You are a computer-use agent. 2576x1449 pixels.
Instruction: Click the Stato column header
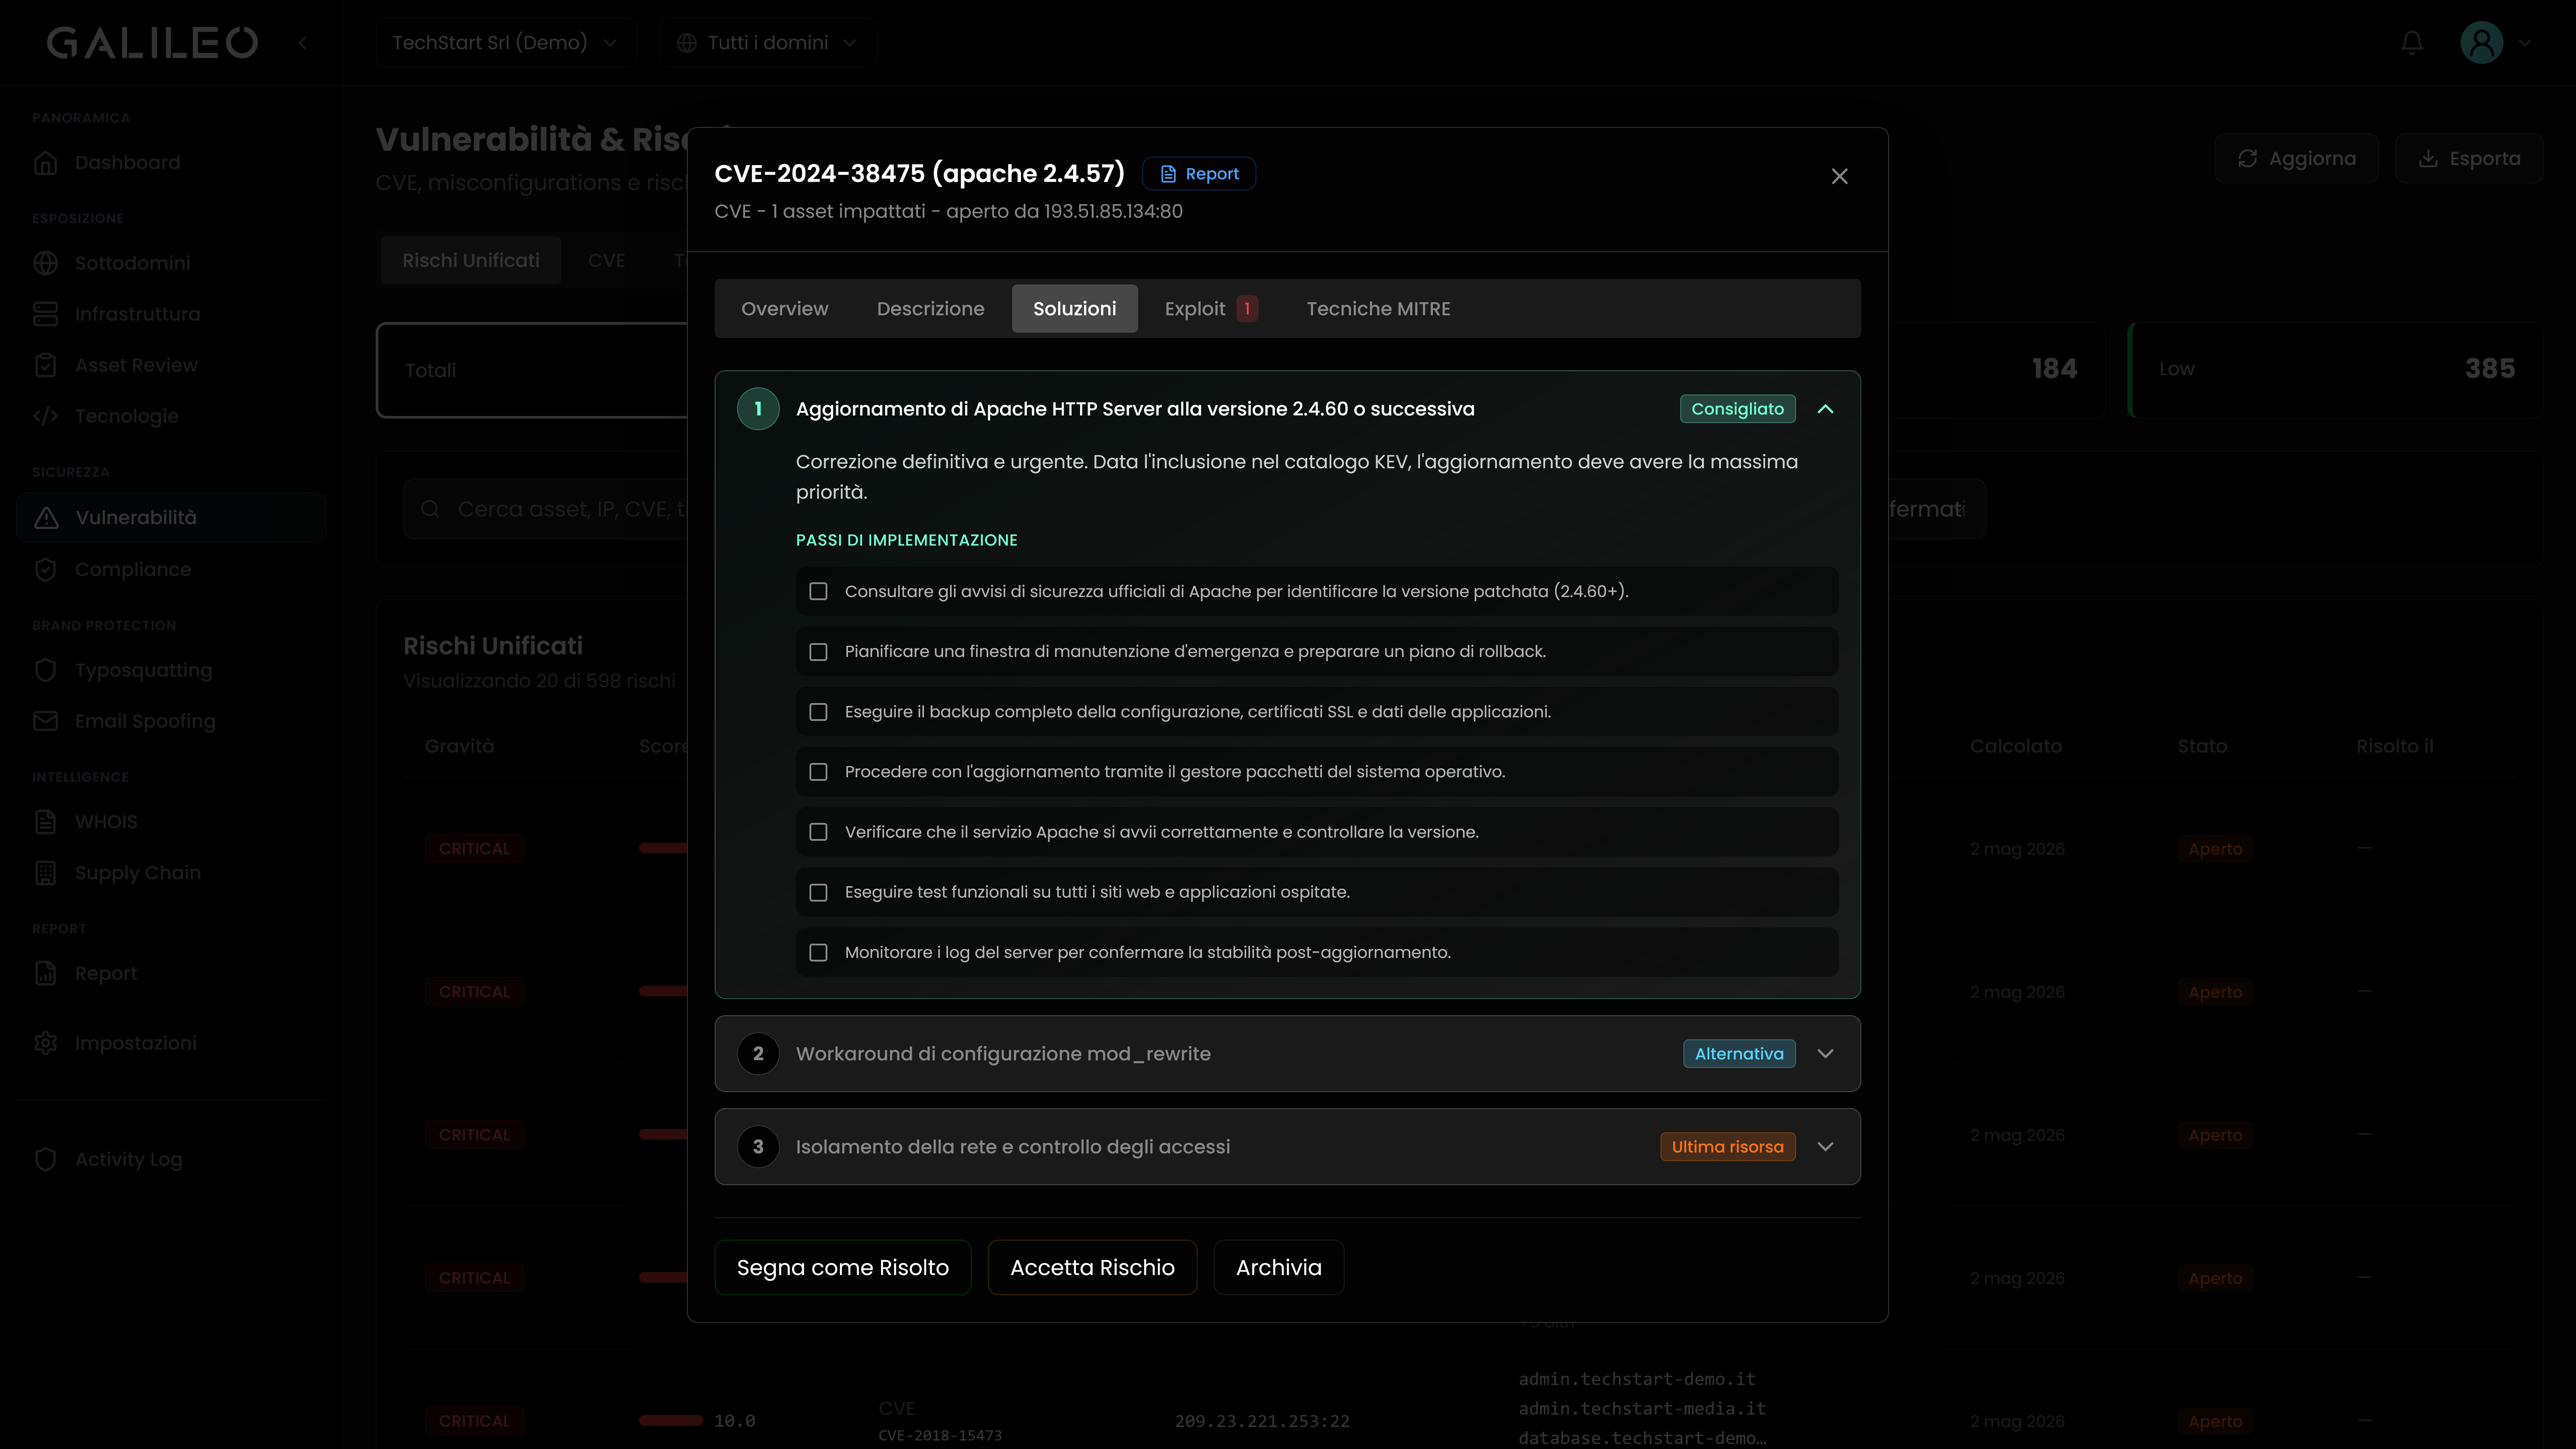point(2202,747)
